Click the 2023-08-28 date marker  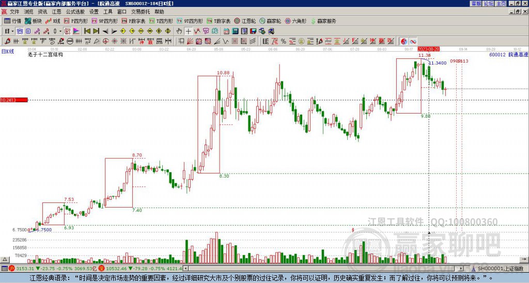(x=428, y=49)
